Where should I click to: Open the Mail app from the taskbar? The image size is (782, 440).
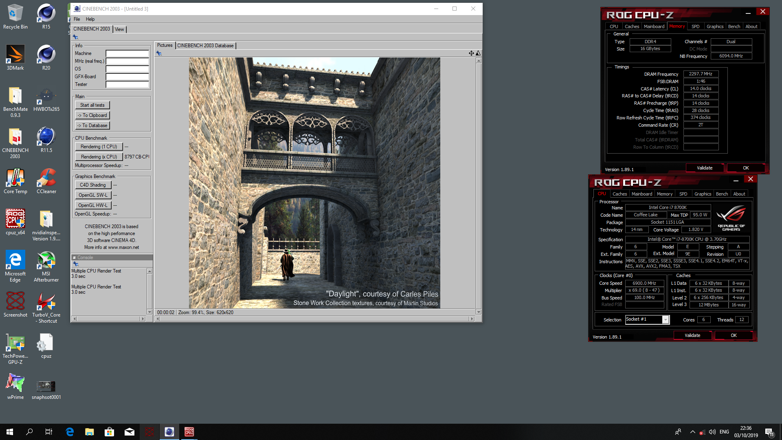(129, 432)
